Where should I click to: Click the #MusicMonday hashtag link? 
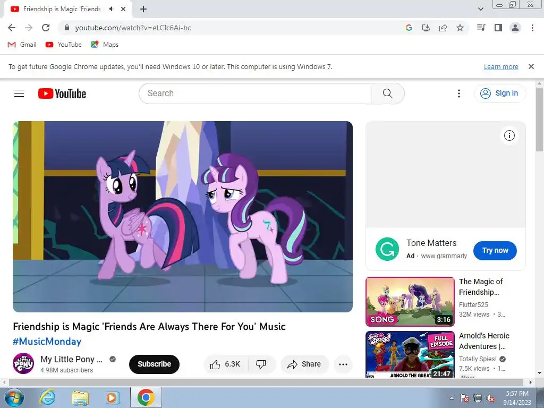(47, 342)
